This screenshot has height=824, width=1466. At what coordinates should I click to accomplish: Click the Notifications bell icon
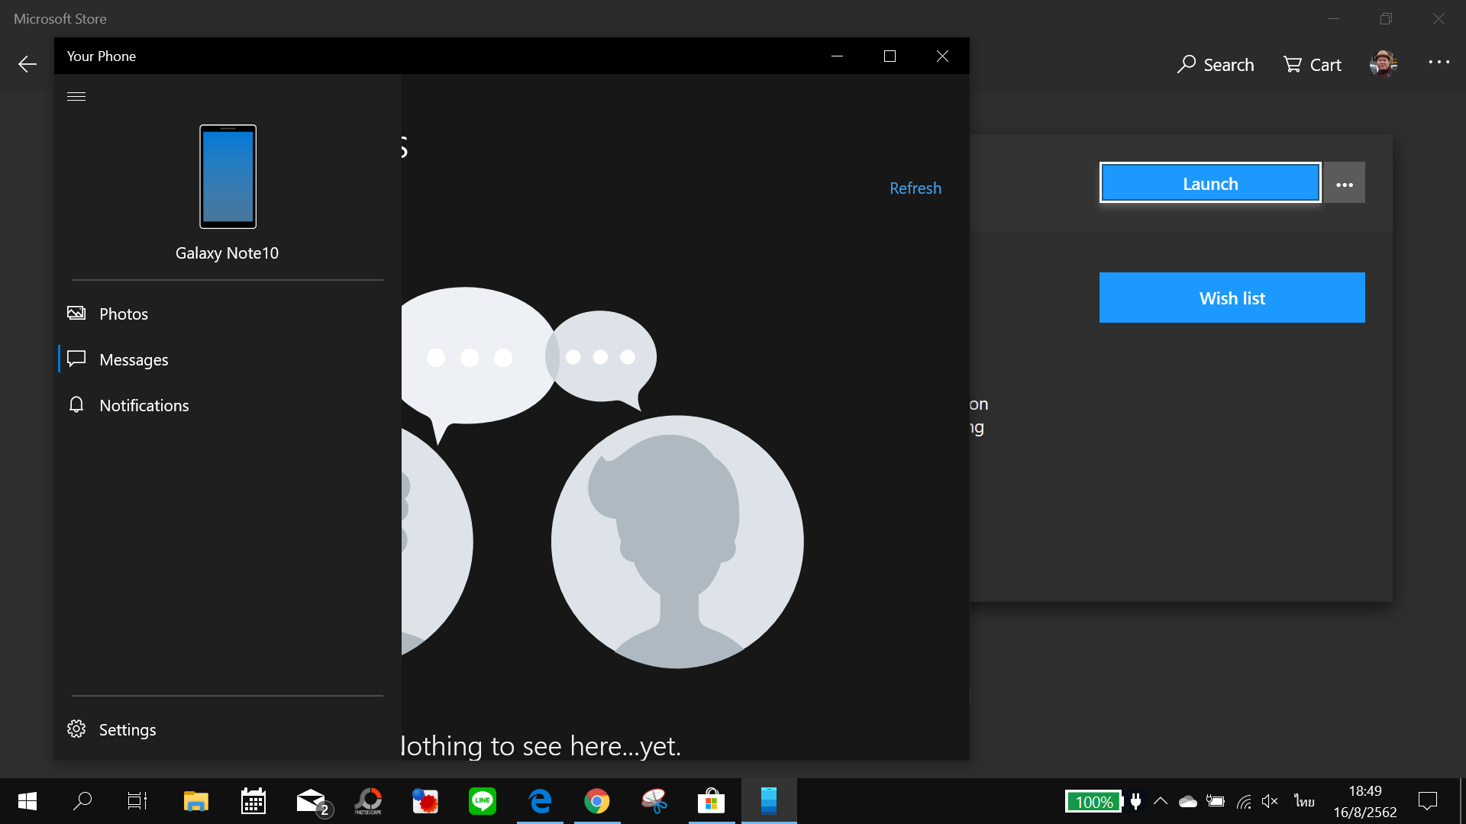(76, 404)
